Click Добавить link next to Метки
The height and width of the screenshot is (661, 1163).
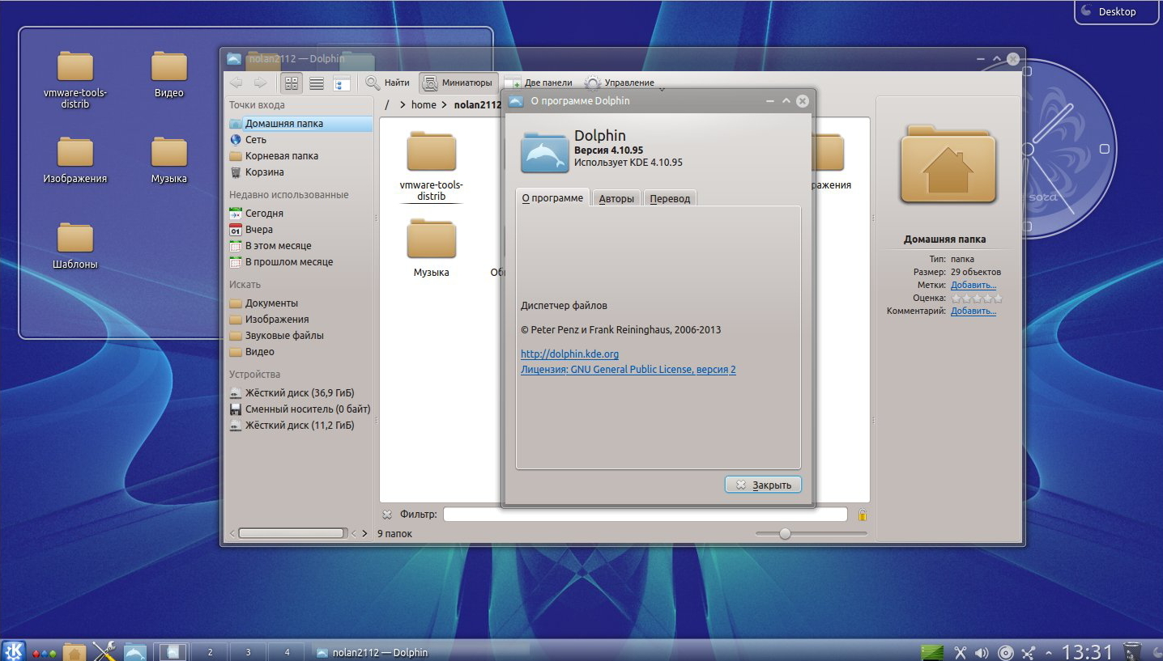(973, 285)
